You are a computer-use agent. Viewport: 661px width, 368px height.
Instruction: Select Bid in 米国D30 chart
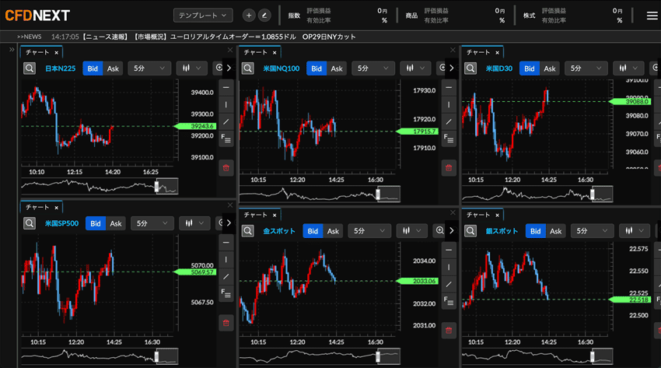coord(530,68)
